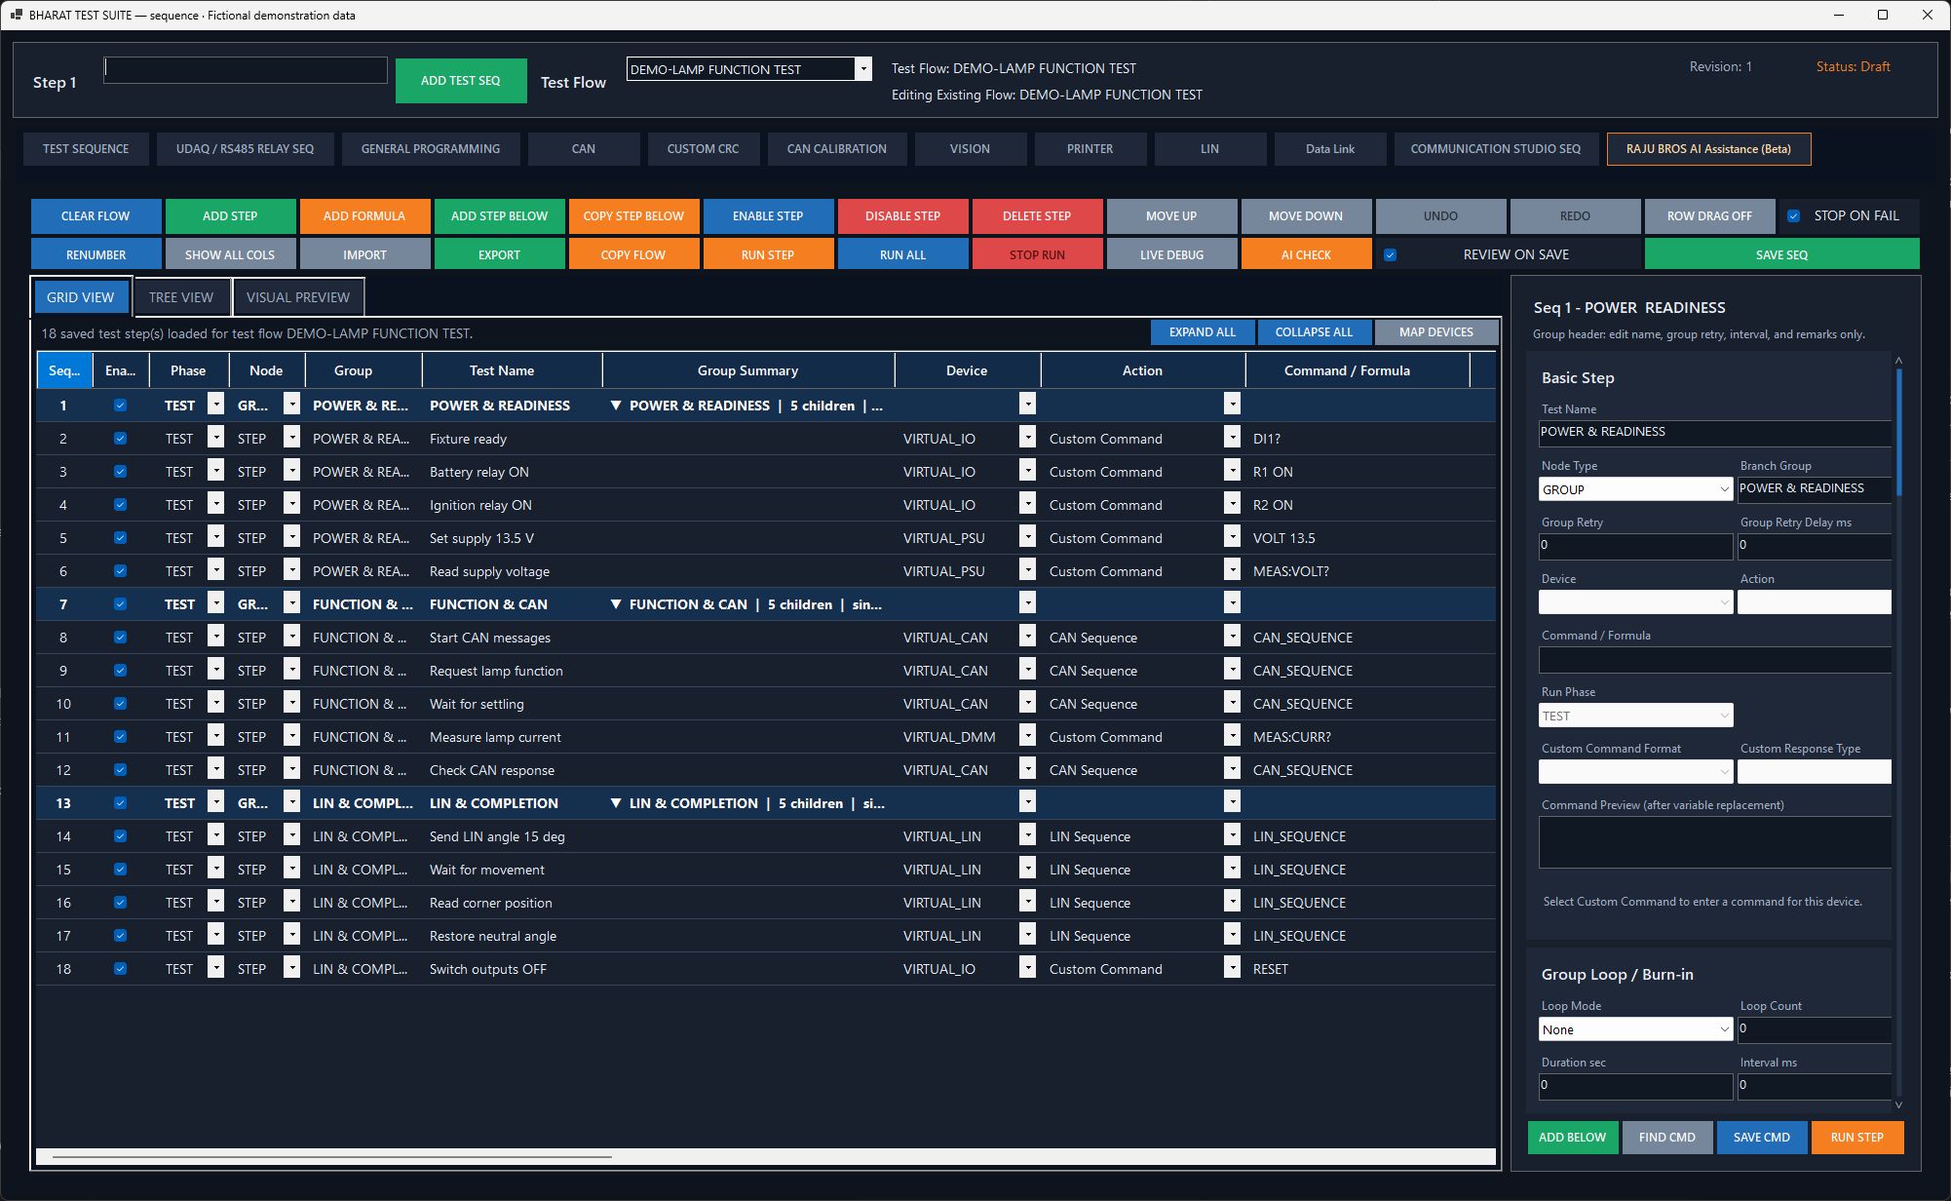Open Loop Mode None dropdown
This screenshot has width=1951, height=1201.
click(x=1635, y=1029)
